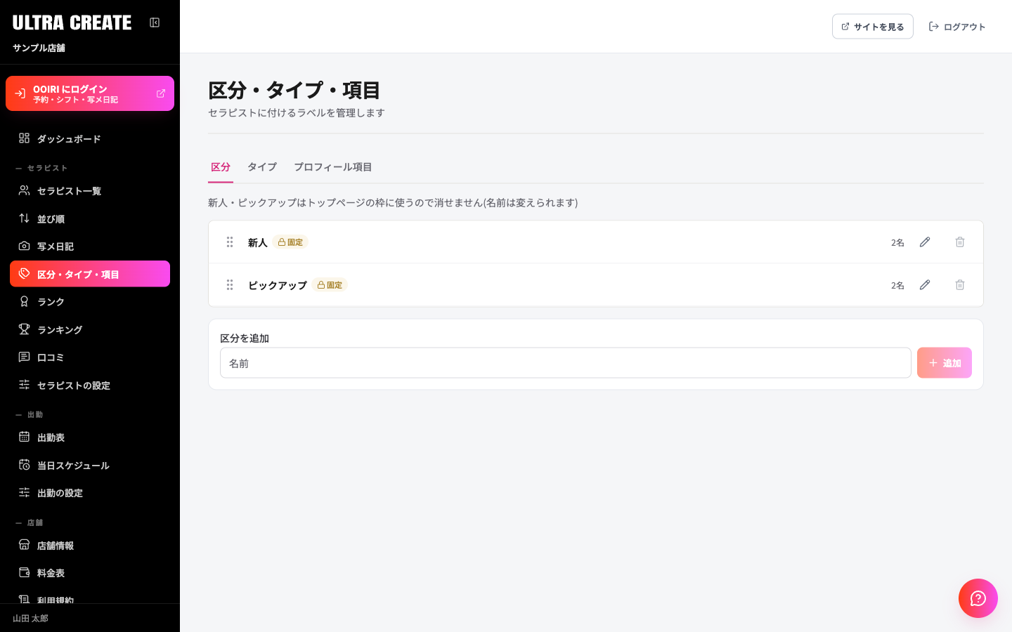Click the edit pencil for 新人
Viewport: 1012px width, 632px height.
coord(925,242)
